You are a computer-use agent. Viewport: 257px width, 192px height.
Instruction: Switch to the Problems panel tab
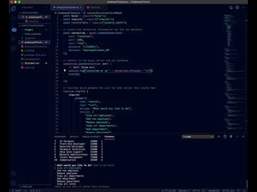click(x=60, y=137)
